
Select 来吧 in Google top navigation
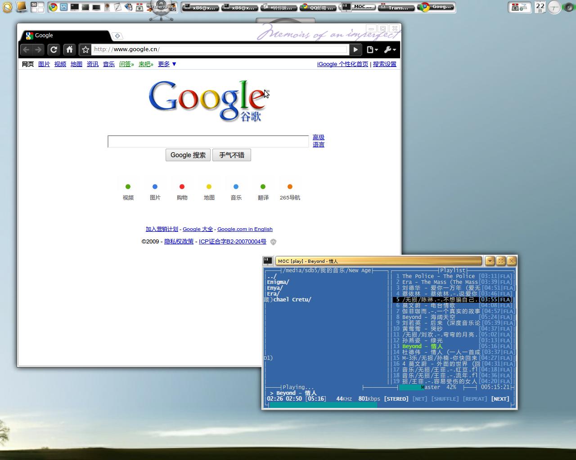[146, 64]
